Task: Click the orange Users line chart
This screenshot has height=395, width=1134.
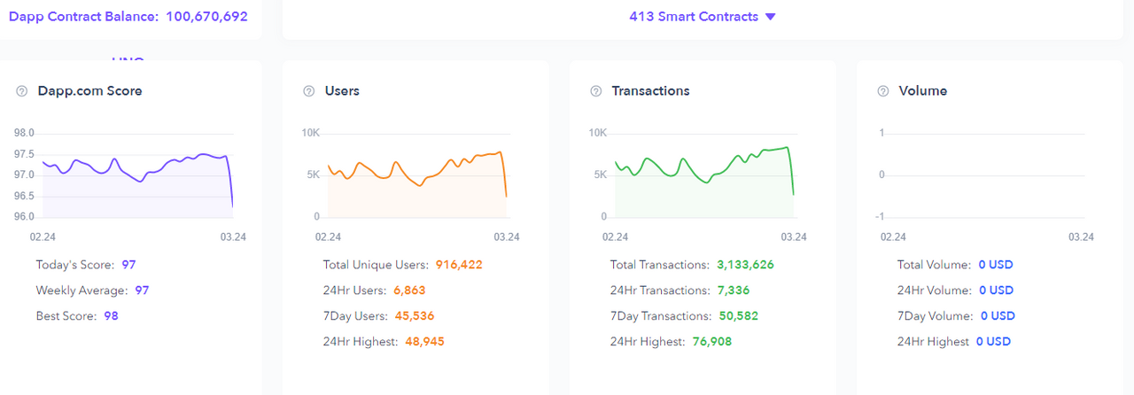Action: click(416, 173)
